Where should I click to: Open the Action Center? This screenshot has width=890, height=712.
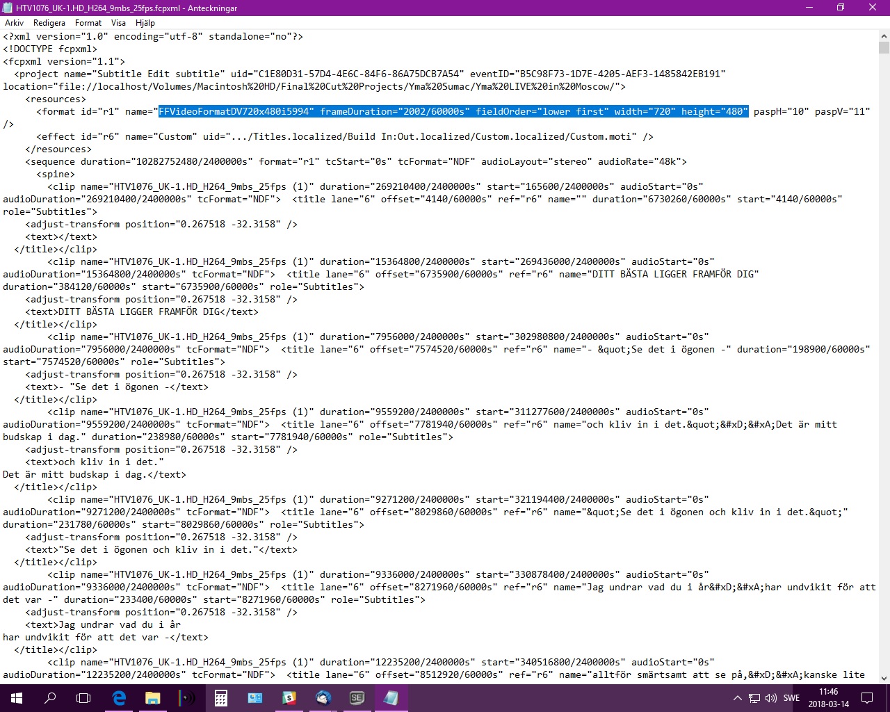866,697
